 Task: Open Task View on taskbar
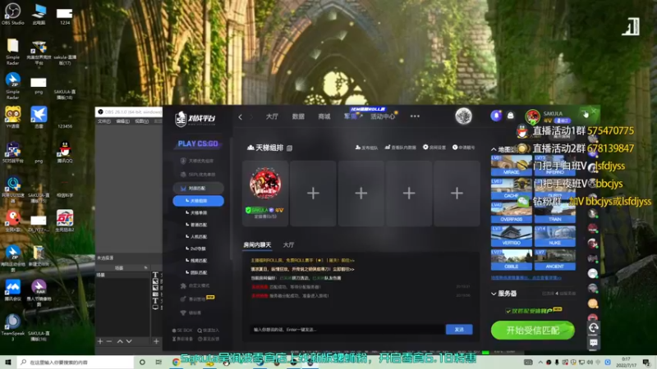[x=159, y=362]
